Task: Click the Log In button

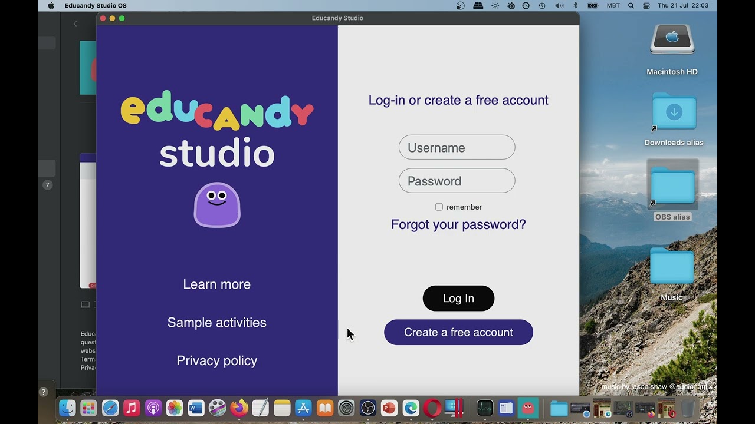Action: (x=458, y=299)
